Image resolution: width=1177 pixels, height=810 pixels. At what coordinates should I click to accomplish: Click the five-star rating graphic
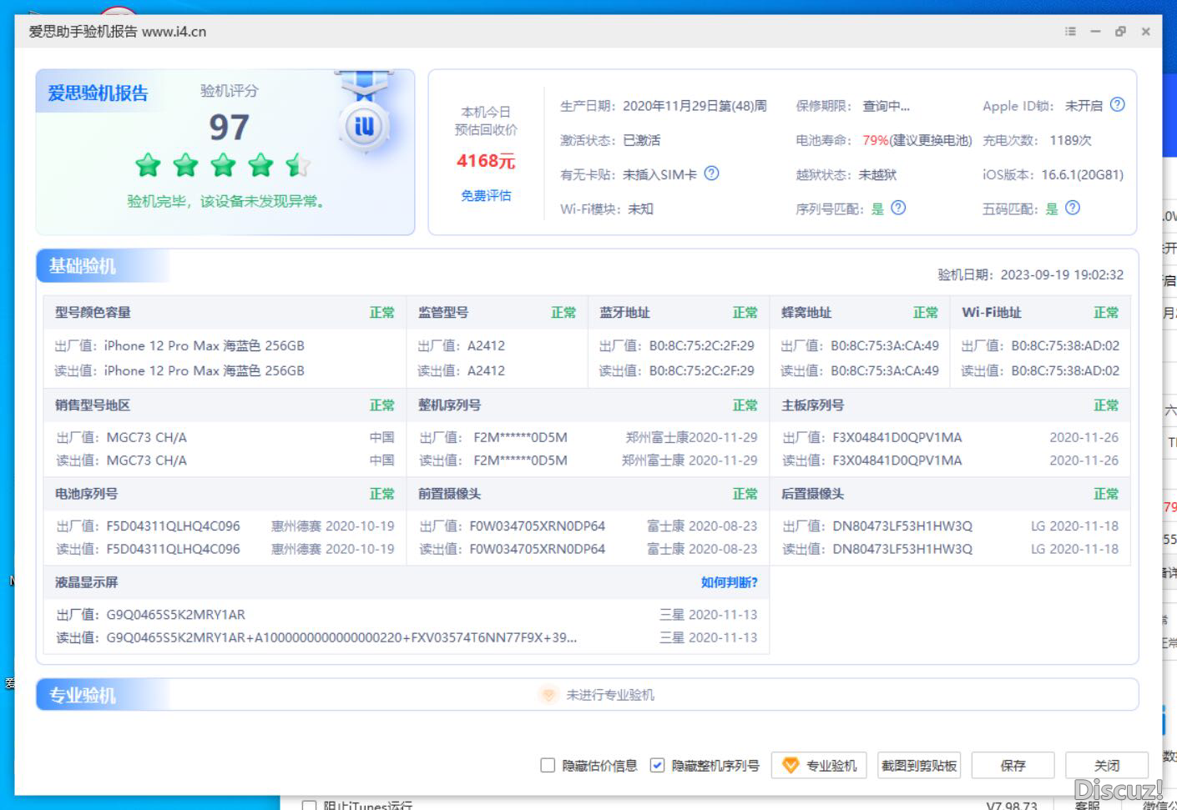click(223, 165)
